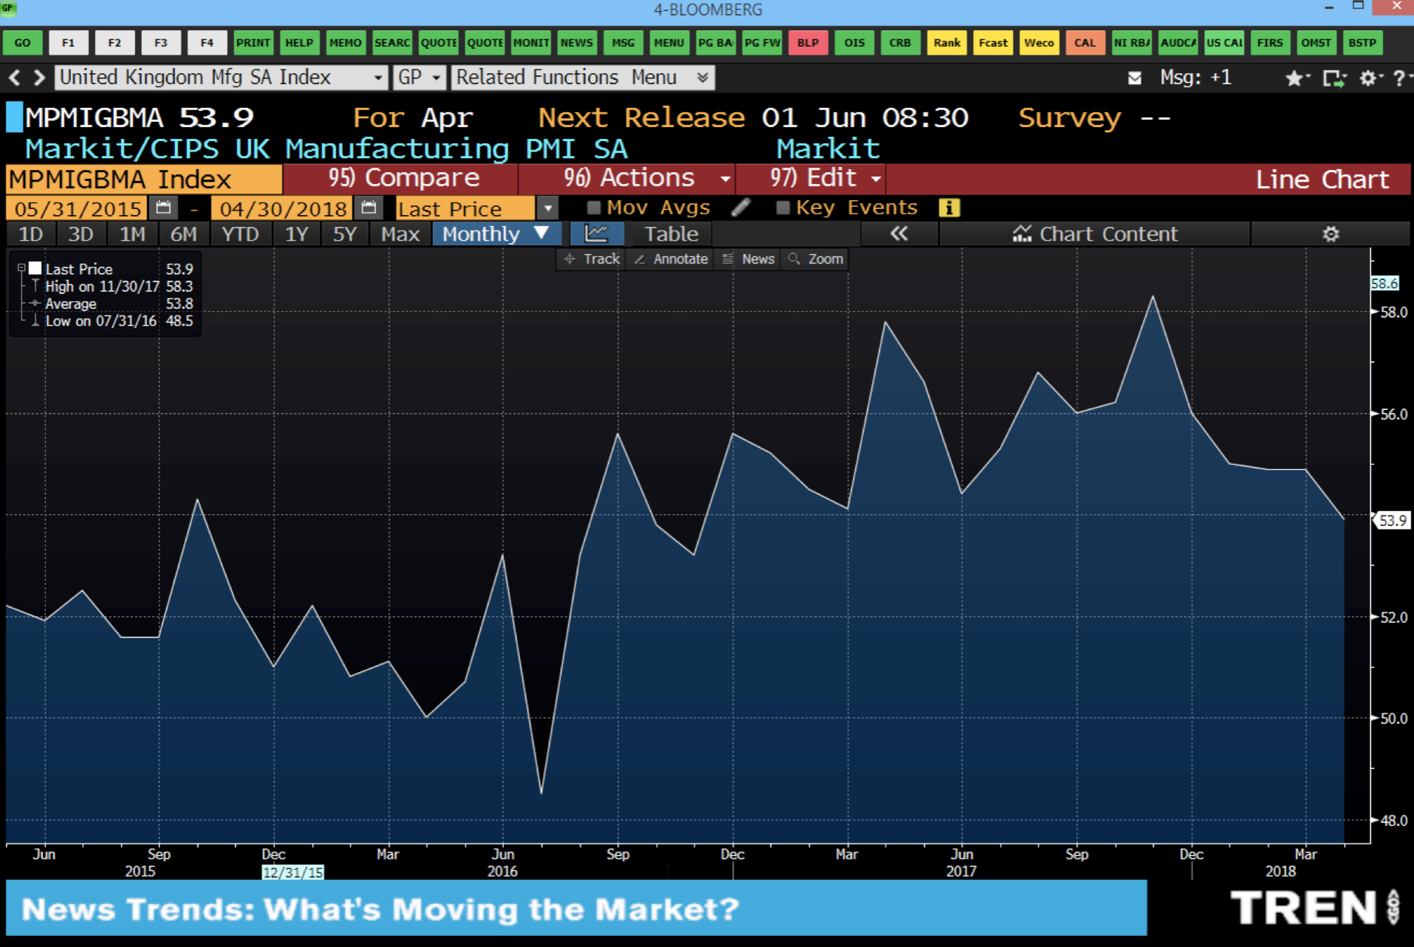Click the moving averages pencil icon
The height and width of the screenshot is (947, 1414).
tap(740, 208)
